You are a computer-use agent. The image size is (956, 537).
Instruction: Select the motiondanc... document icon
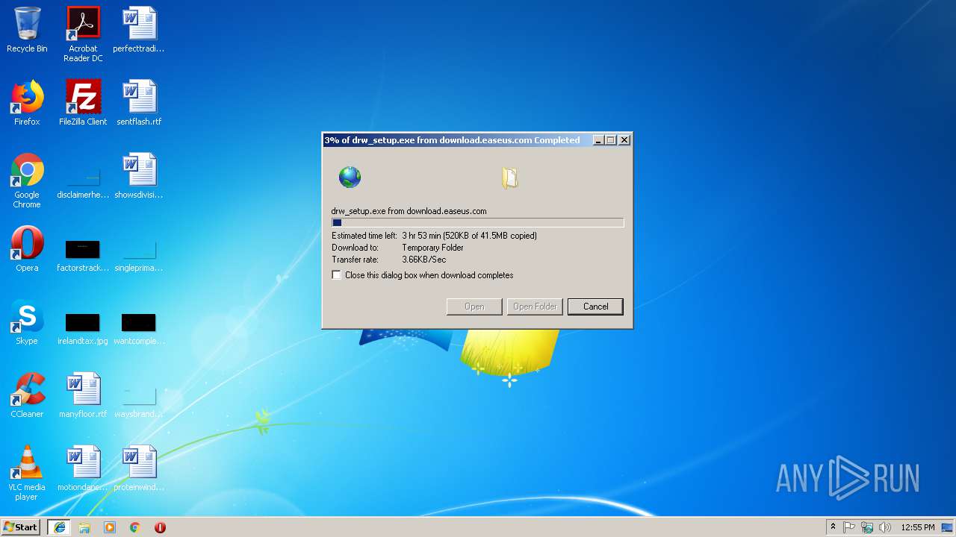pos(83,469)
